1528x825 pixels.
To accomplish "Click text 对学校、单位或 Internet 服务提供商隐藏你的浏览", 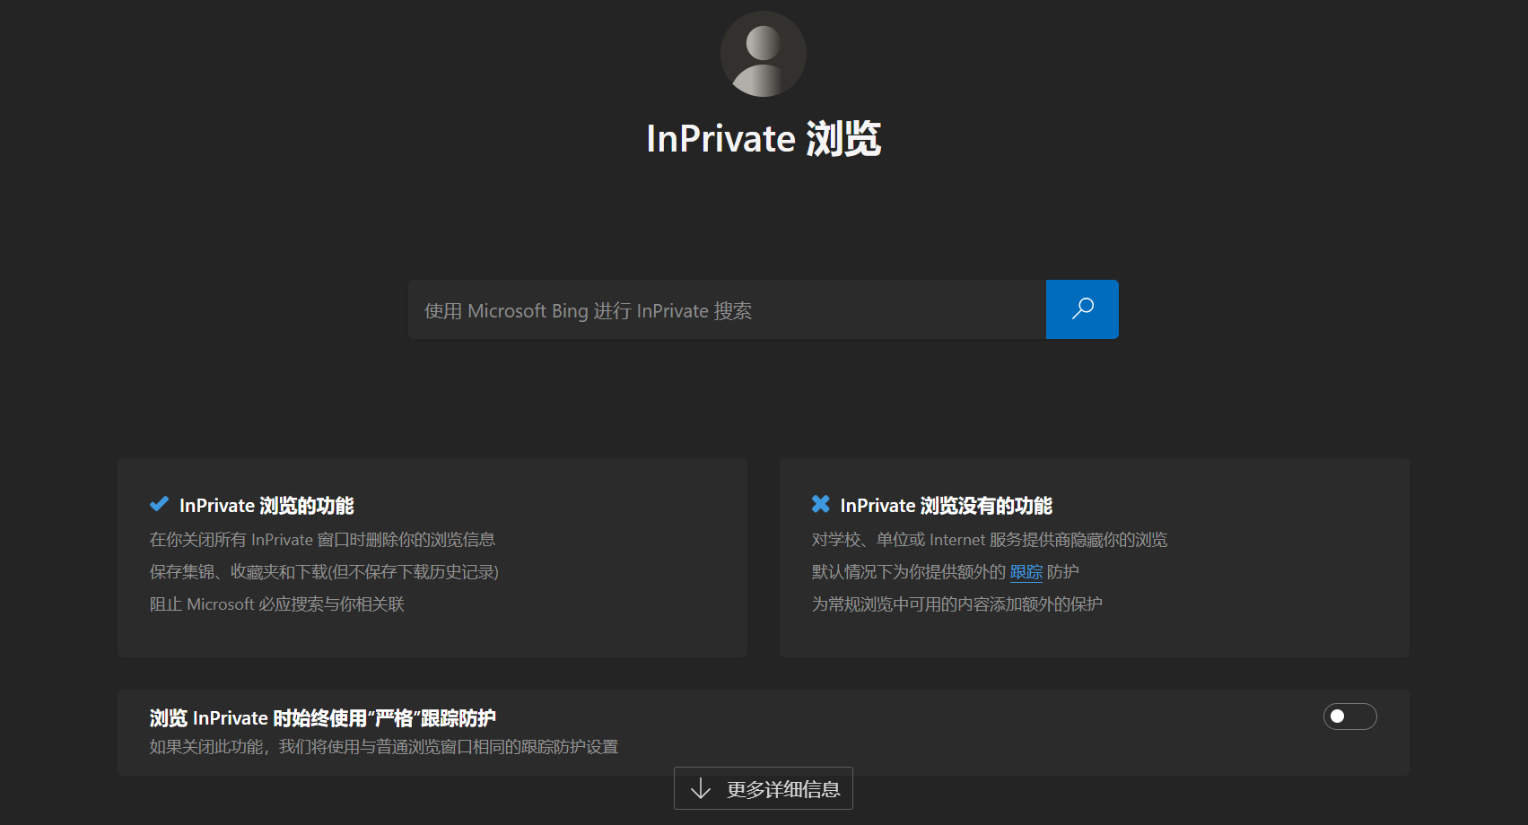I will click(990, 540).
